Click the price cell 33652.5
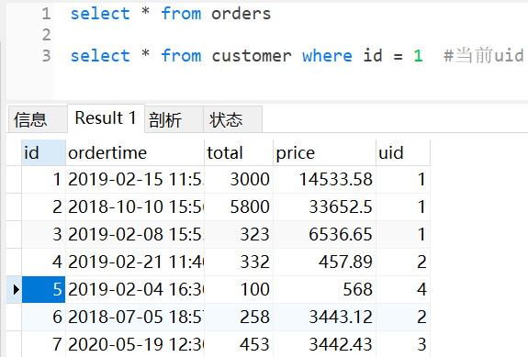Screen dimensions: 528x357 pyautogui.click(x=324, y=206)
